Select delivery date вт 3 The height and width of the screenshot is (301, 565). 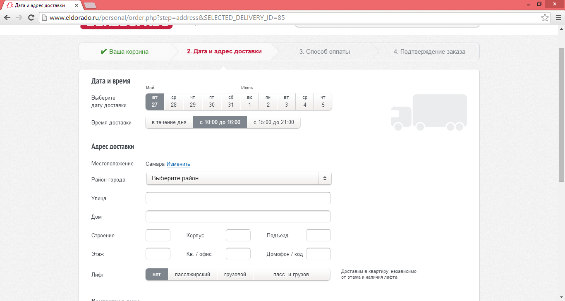pos(286,102)
